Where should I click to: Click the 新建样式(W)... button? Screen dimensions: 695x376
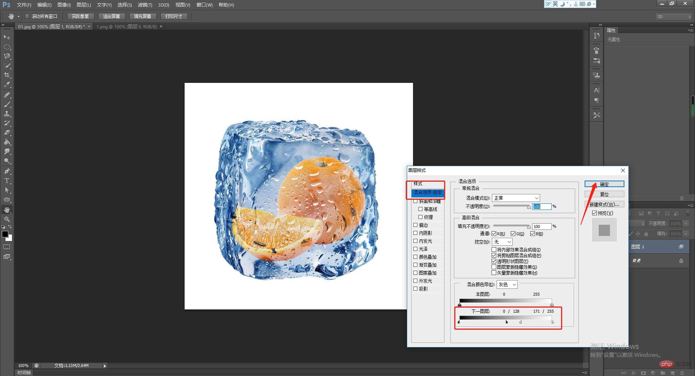tap(604, 204)
